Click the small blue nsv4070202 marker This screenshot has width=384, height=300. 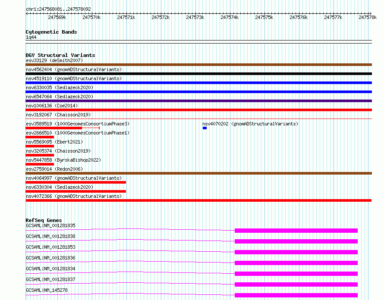coord(205,128)
